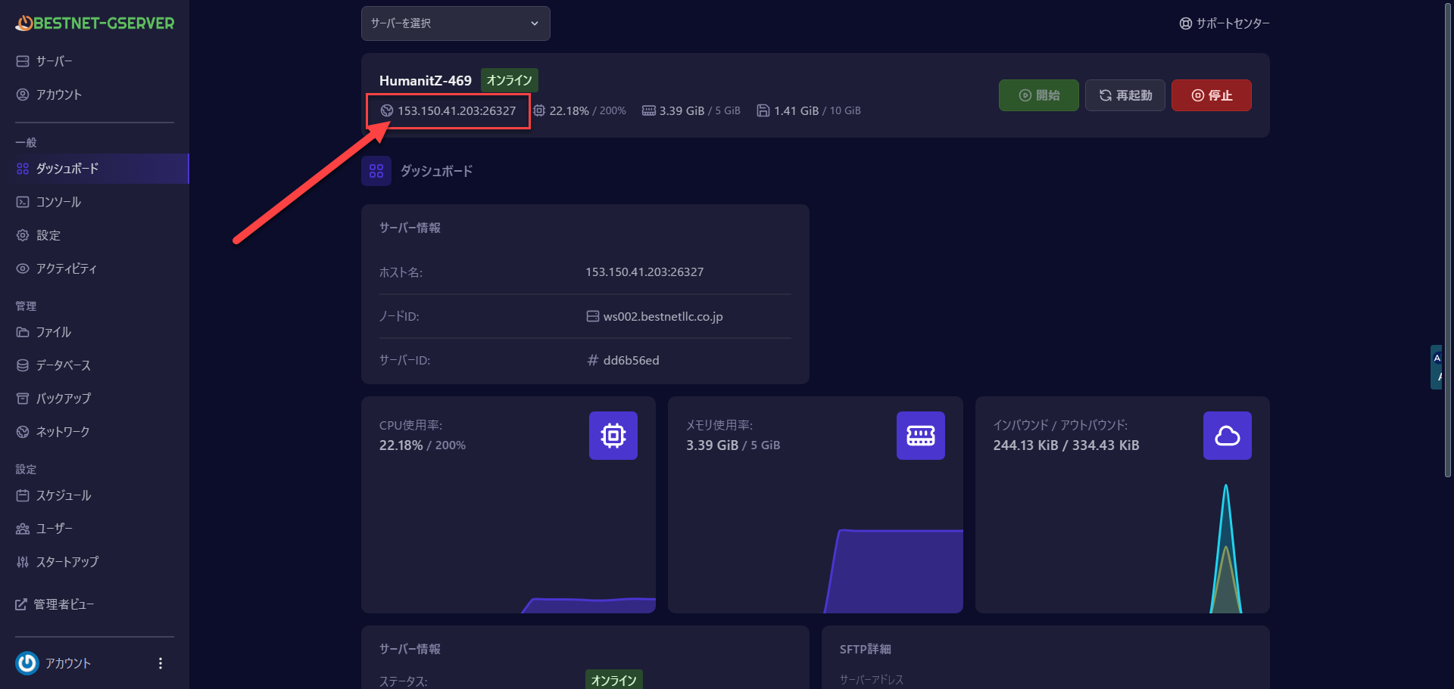This screenshot has height=689, width=1454.
Task: Open the ネットワーク page
Action: tap(95, 432)
